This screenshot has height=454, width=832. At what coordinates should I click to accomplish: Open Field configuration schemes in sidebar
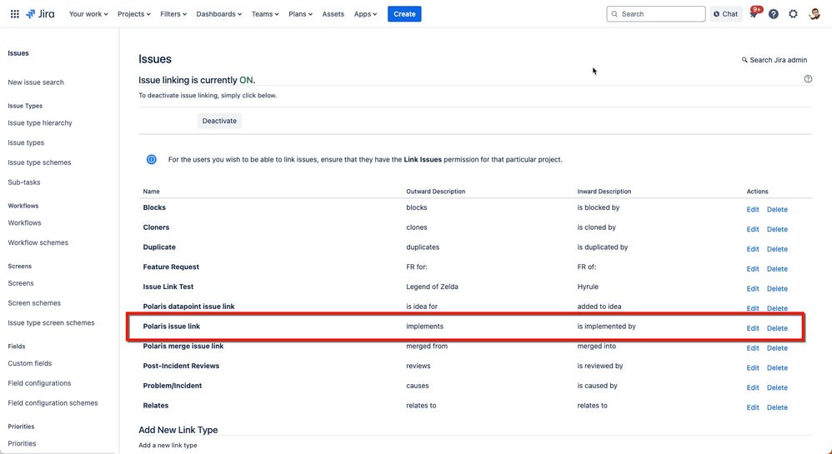tap(53, 403)
